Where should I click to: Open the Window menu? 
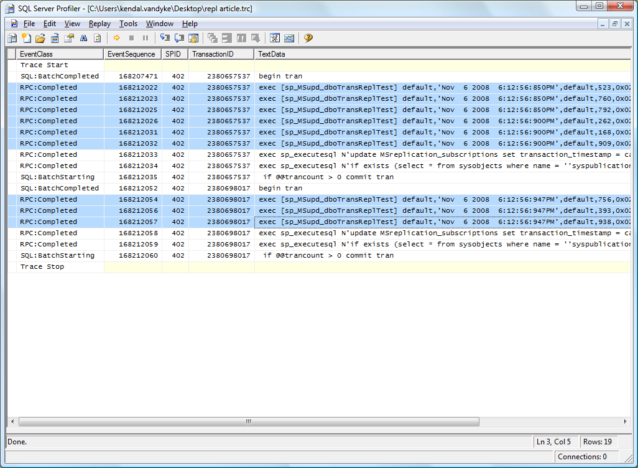159,24
